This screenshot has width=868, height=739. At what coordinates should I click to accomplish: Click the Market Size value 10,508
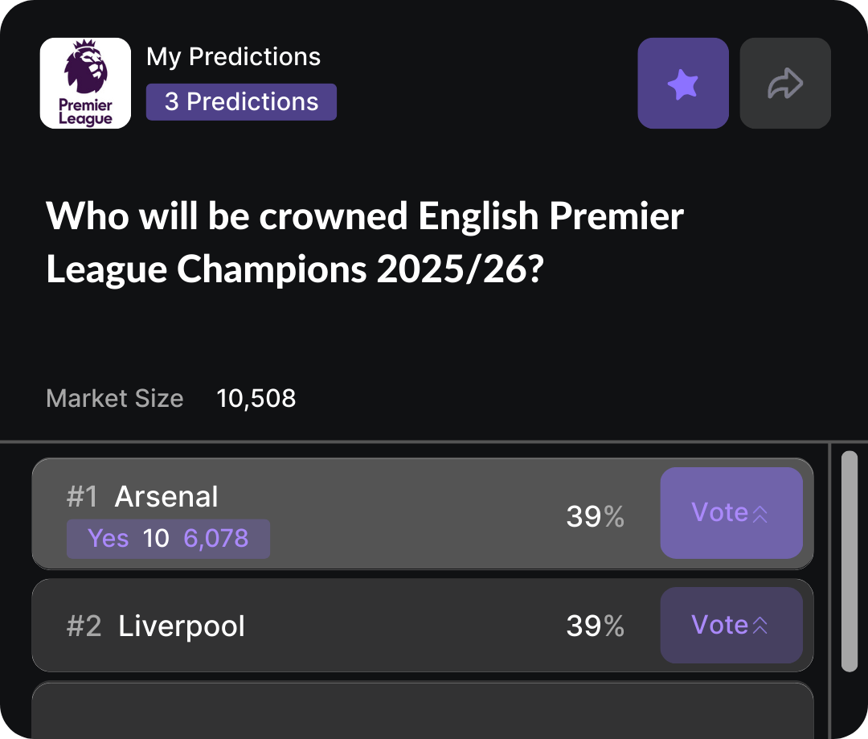click(x=256, y=398)
